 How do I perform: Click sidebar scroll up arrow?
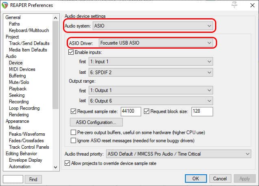coord(55,18)
